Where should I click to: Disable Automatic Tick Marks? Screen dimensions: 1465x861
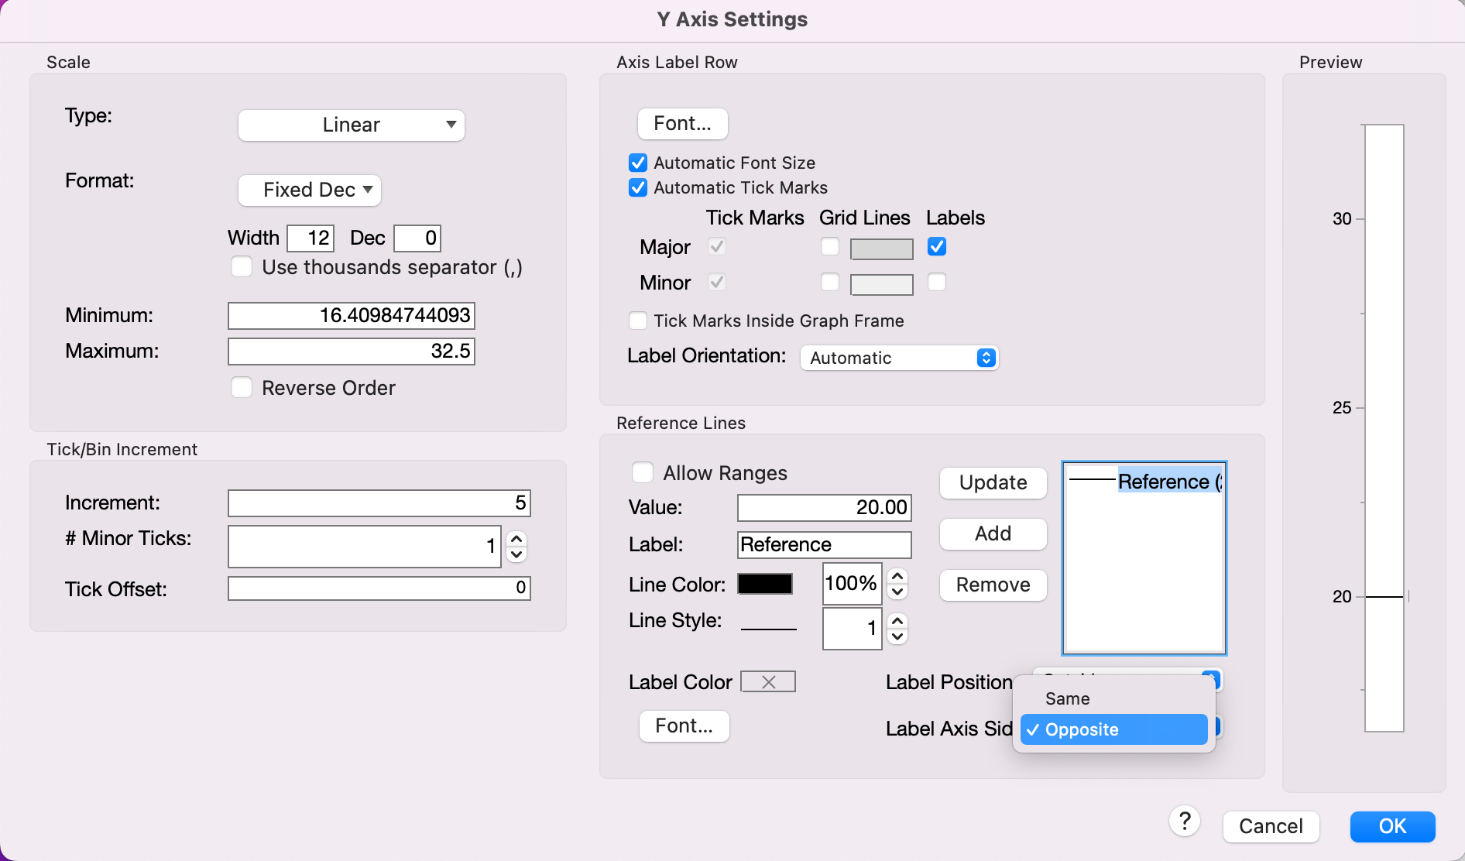tap(637, 187)
